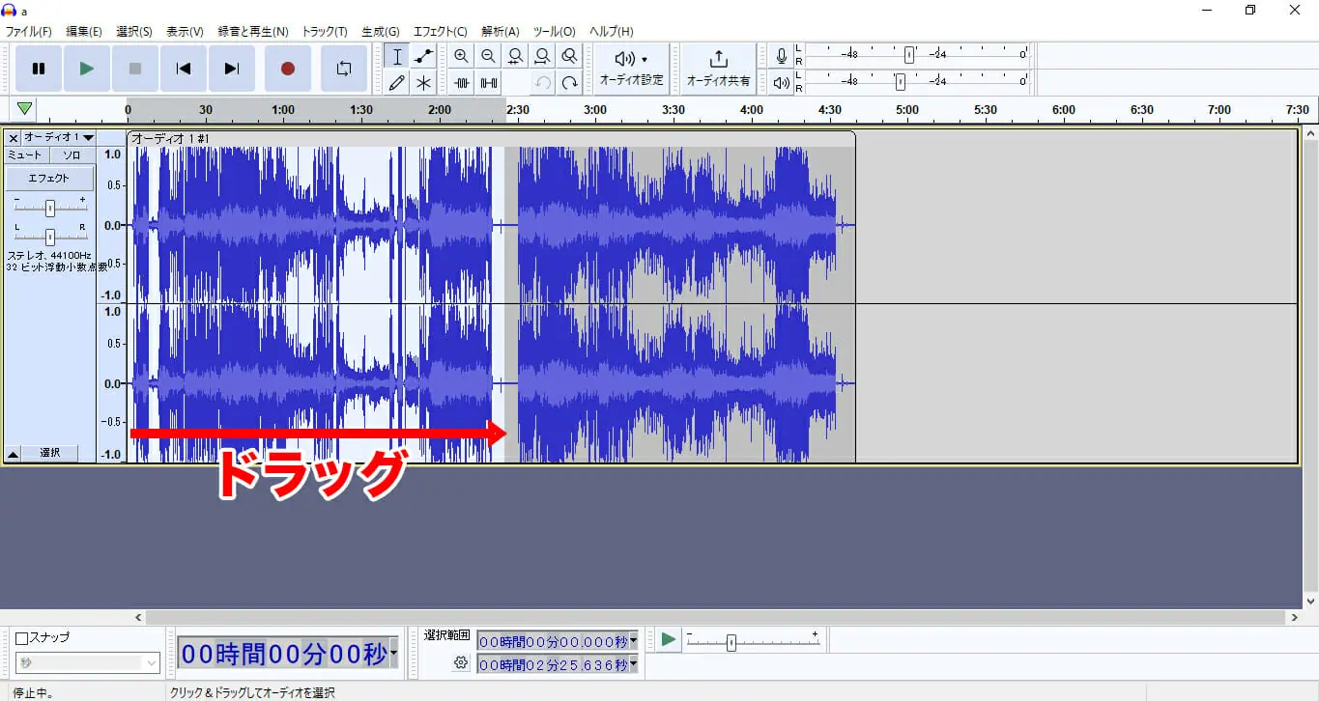
Task: Click the Redo arrow icon
Action: [570, 83]
